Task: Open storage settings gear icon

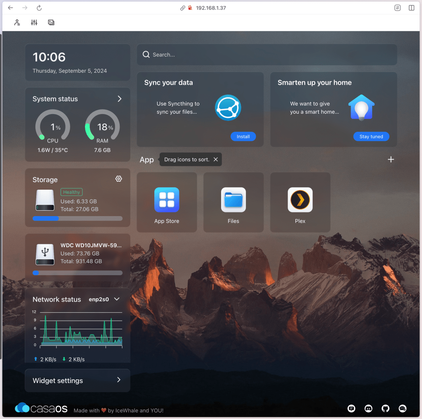Action: pyautogui.click(x=119, y=179)
